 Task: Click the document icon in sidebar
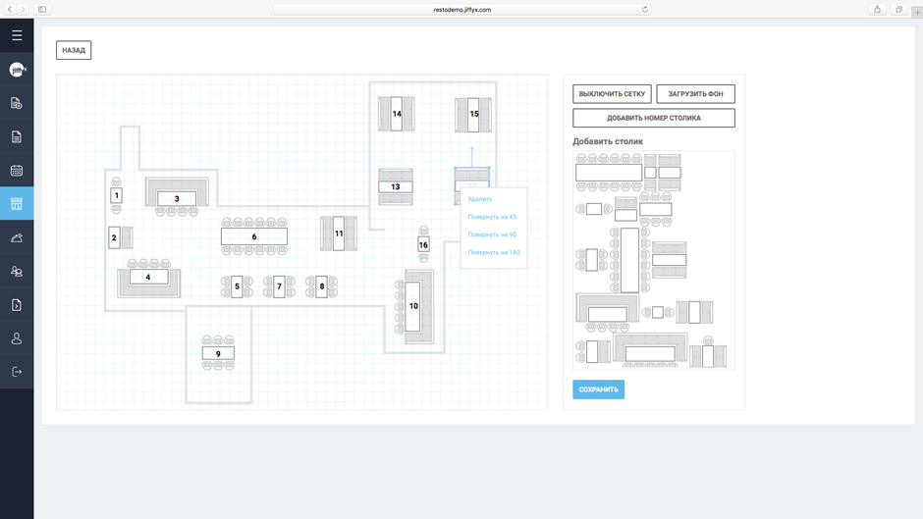point(17,137)
